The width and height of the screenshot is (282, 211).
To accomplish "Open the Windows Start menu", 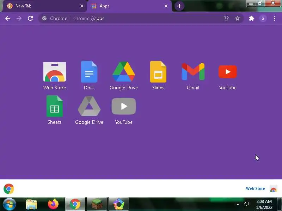I will 10,204.
